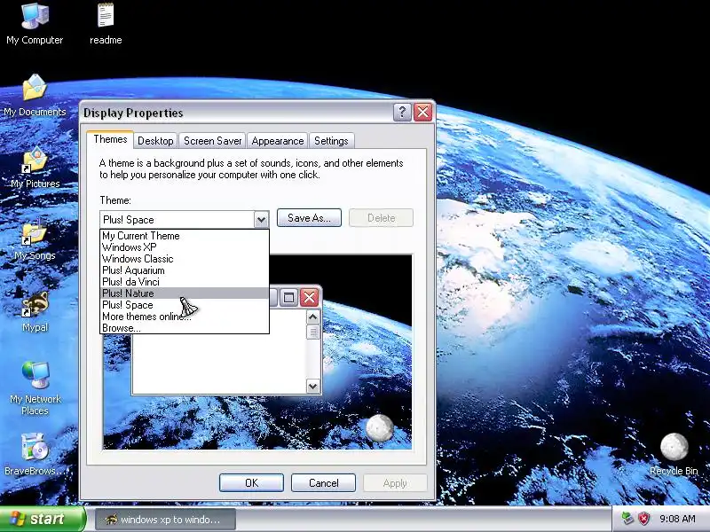Viewport: 710px width, 532px height.
Task: Click the 'windows xp to windo...' taskbar button
Action: 165,520
